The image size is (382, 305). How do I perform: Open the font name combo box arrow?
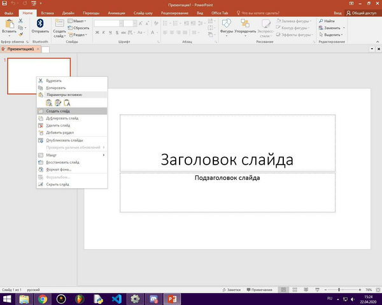click(121, 24)
